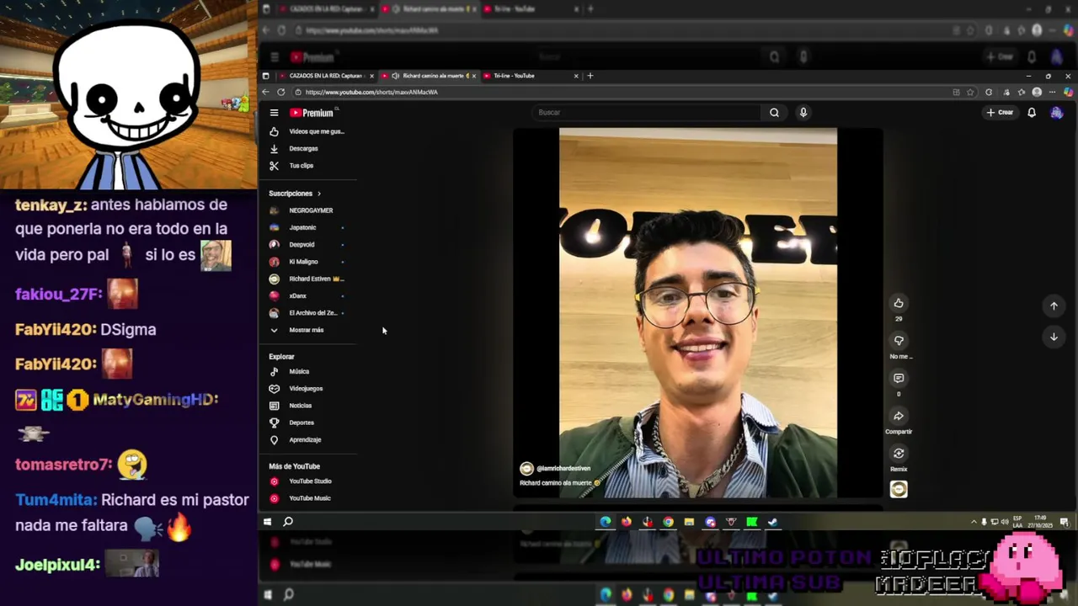The height and width of the screenshot is (606, 1078).
Task: Open the YouTube notifications bell
Action: point(1031,112)
